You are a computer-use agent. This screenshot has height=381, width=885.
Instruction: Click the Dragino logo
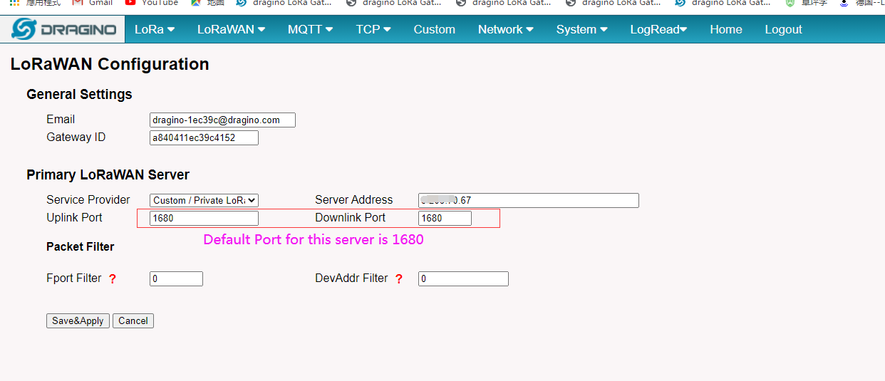tap(63, 29)
